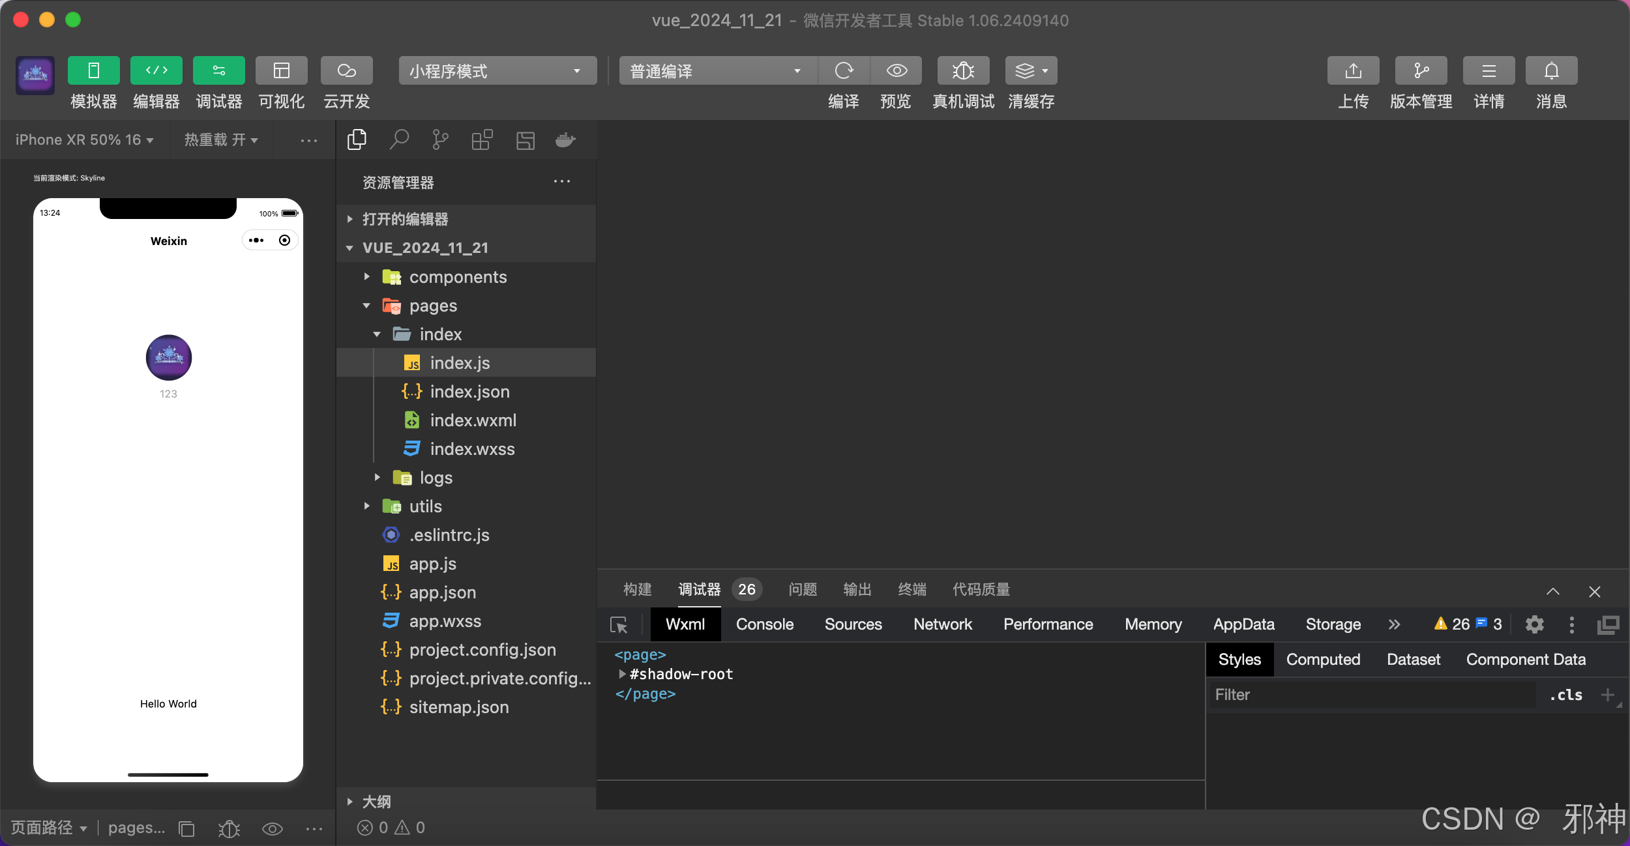
Task: Toggle the editor panel button
Action: [156, 71]
